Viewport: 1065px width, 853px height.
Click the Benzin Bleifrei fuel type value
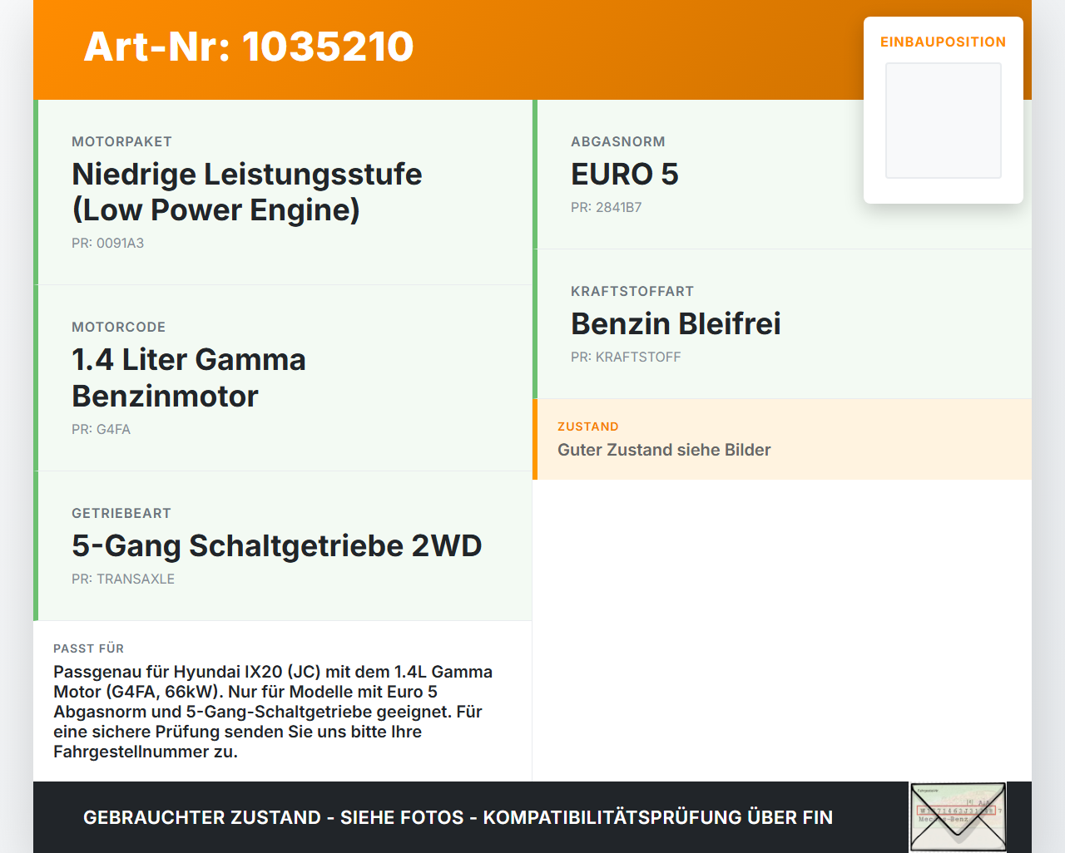click(676, 323)
